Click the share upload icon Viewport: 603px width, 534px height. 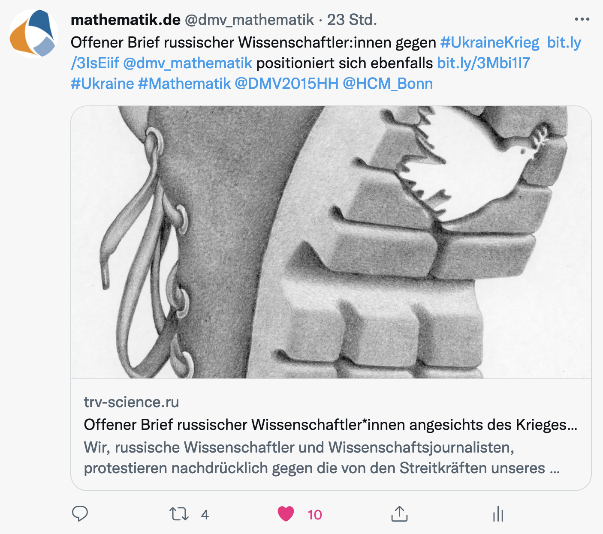(x=399, y=513)
